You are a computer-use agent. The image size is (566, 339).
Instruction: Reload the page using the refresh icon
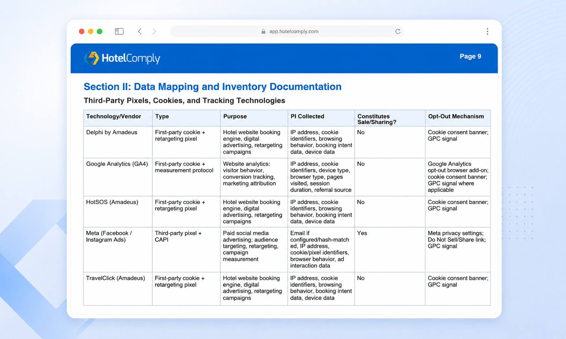[x=398, y=31]
